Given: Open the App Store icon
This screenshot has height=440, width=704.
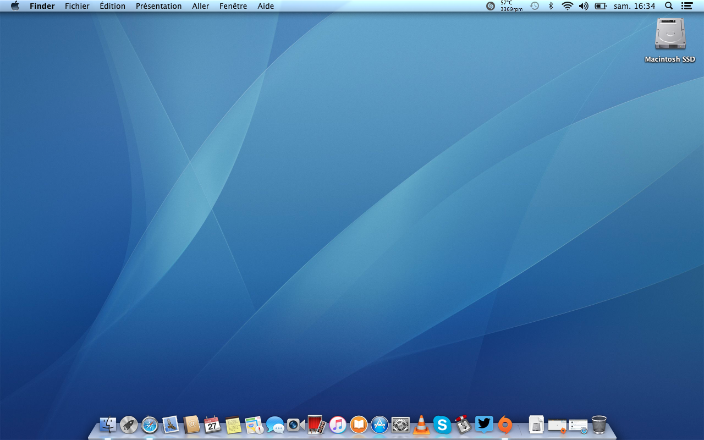Looking at the screenshot, I should 380,425.
